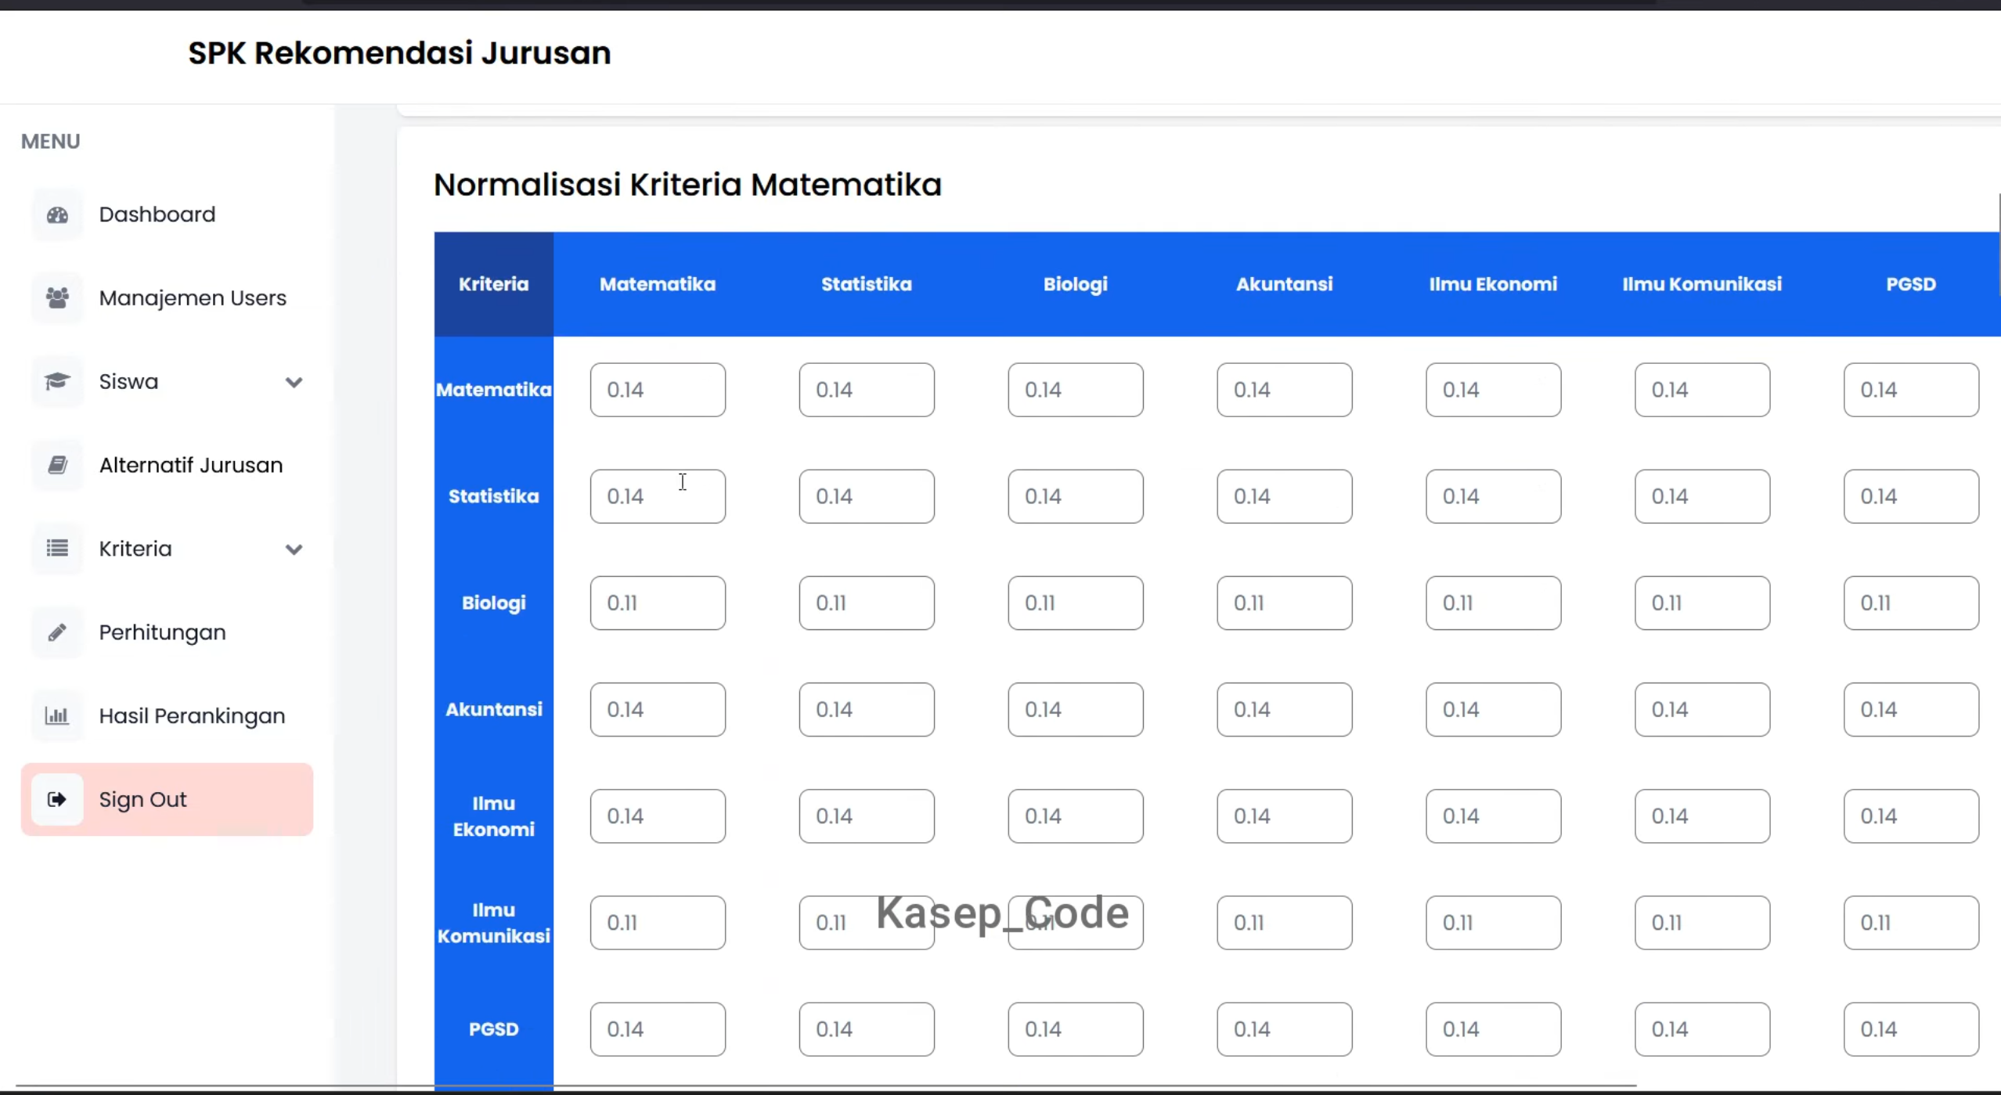This screenshot has width=2001, height=1095.
Task: Click the Kriteria table header cell
Action: point(494,284)
